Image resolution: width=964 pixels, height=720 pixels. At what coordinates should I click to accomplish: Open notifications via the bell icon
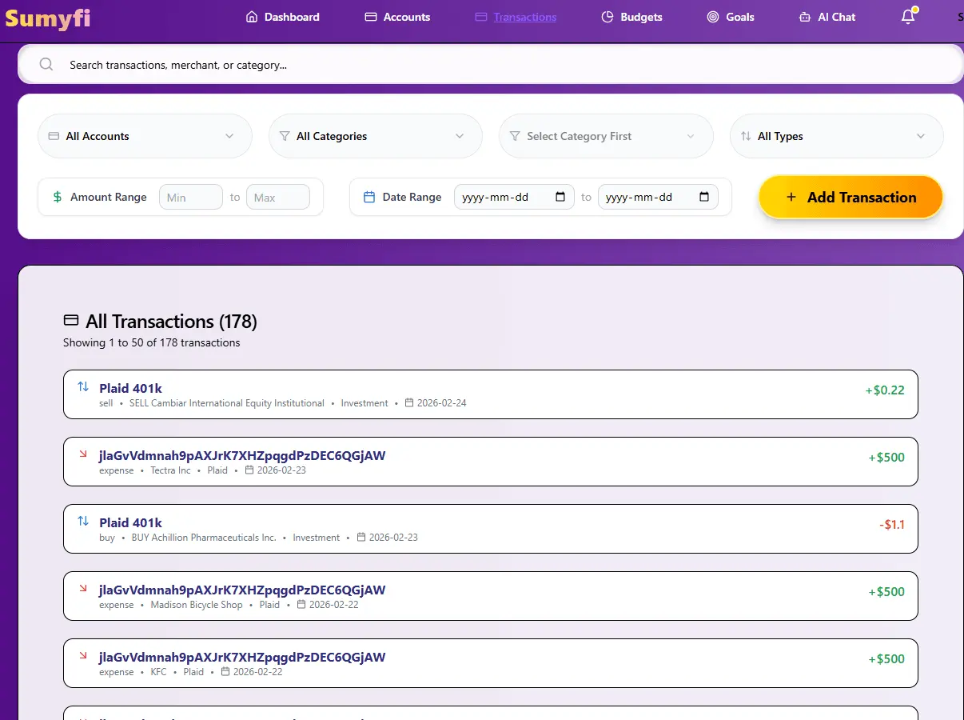pos(908,17)
